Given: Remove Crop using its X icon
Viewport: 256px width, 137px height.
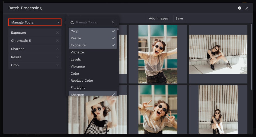Looking at the screenshot, I should click(x=57, y=65).
